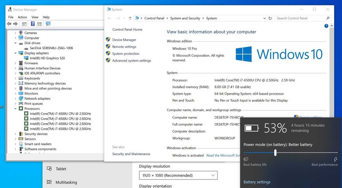The height and width of the screenshot is (188, 342).
Task: Open the Help menu in Device Manager
Action: pyautogui.click(x=46, y=17)
